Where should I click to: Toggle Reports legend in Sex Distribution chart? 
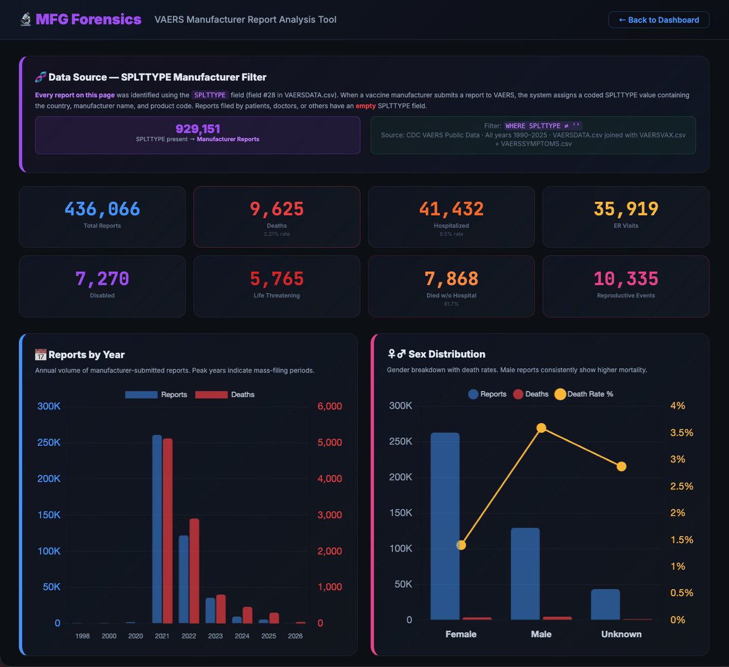pyautogui.click(x=487, y=394)
